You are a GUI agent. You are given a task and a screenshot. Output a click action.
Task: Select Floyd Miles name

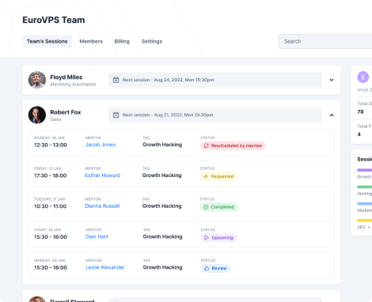pyautogui.click(x=66, y=77)
